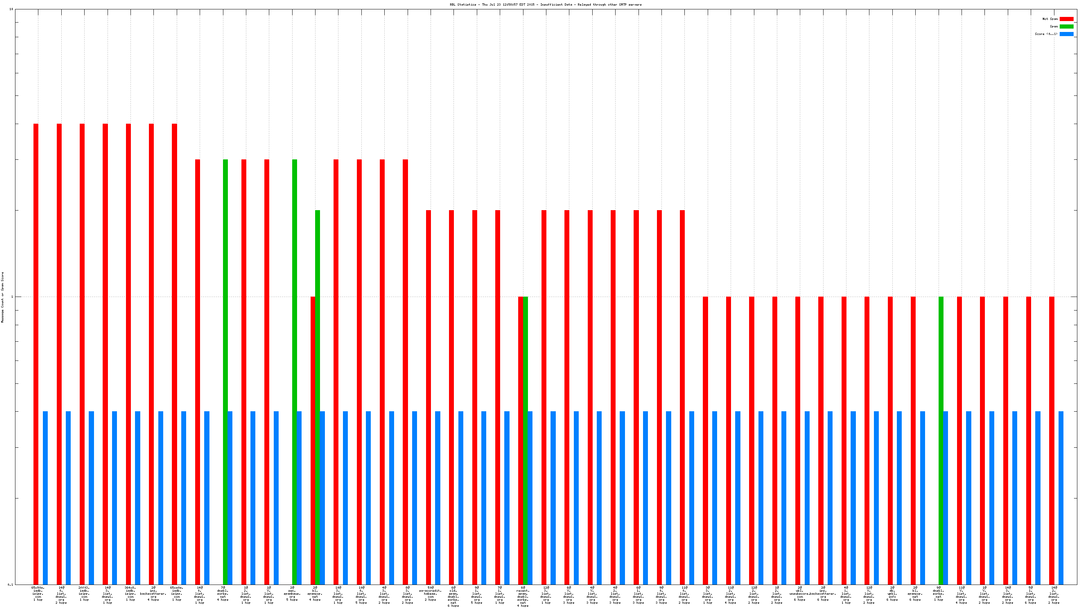
Task: Click the bl.spamcop.net 4 hops label
Action: coord(315,594)
